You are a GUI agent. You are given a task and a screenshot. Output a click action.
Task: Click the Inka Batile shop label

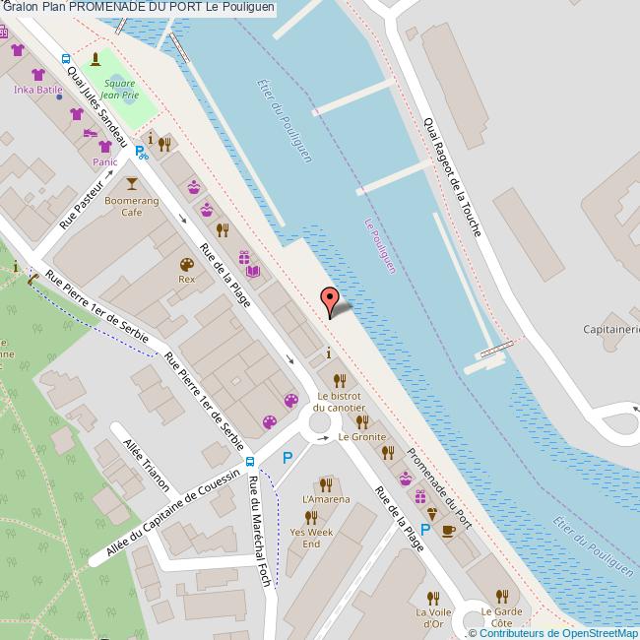[x=38, y=90]
